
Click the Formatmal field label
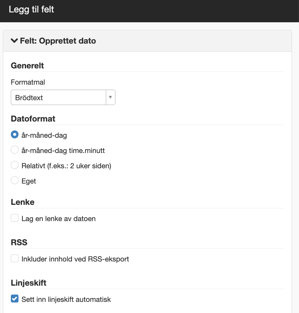(x=28, y=82)
